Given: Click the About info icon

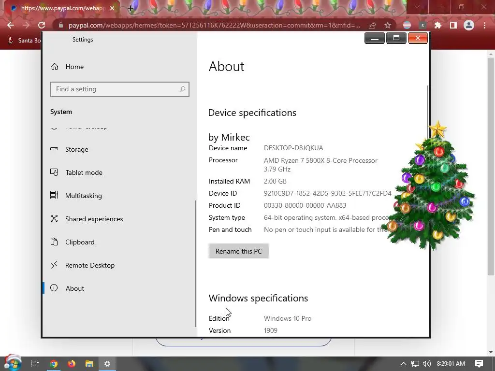Looking at the screenshot, I should 54,288.
